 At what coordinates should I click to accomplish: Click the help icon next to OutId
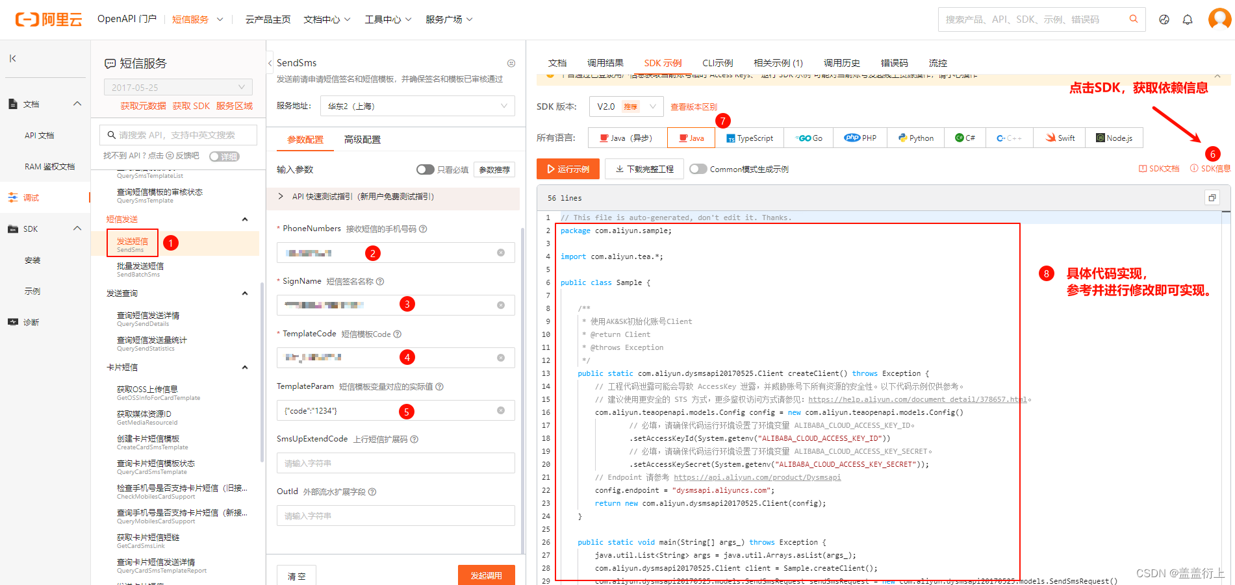pyautogui.click(x=372, y=492)
